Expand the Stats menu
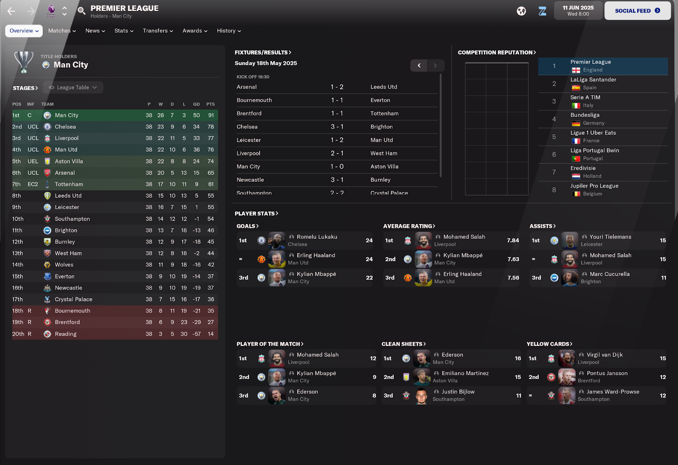This screenshot has width=678, height=465. [x=124, y=31]
